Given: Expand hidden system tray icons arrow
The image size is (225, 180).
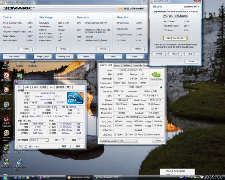Looking at the screenshot, I should (192, 177).
